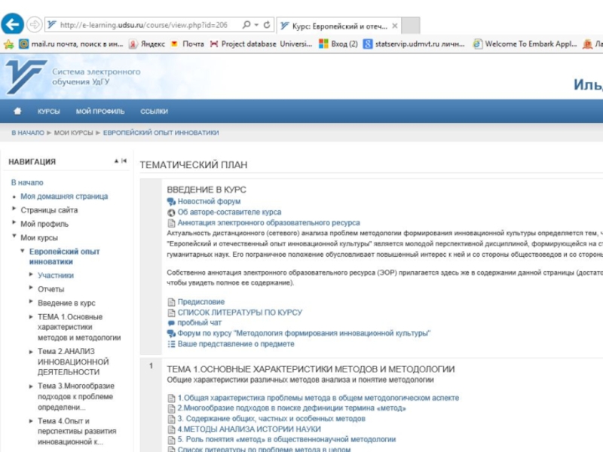Expand Отчеты tree node
The image size is (603, 452).
click(x=31, y=288)
